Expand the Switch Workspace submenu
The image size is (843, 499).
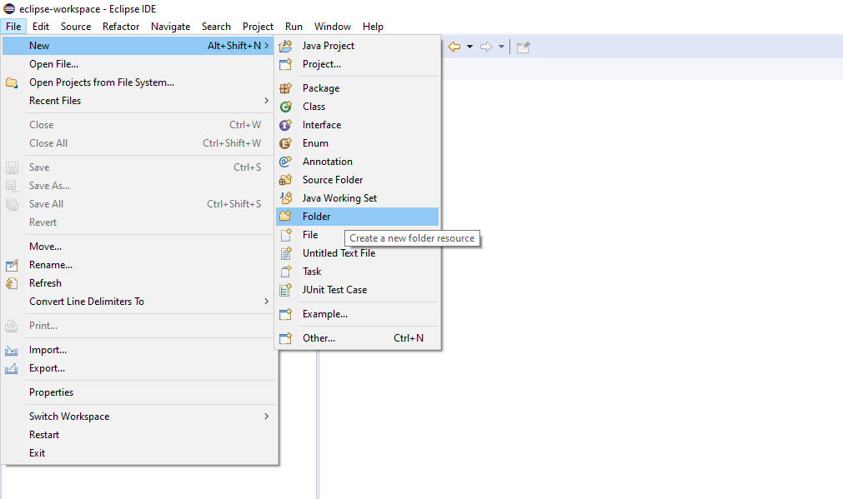(266, 417)
